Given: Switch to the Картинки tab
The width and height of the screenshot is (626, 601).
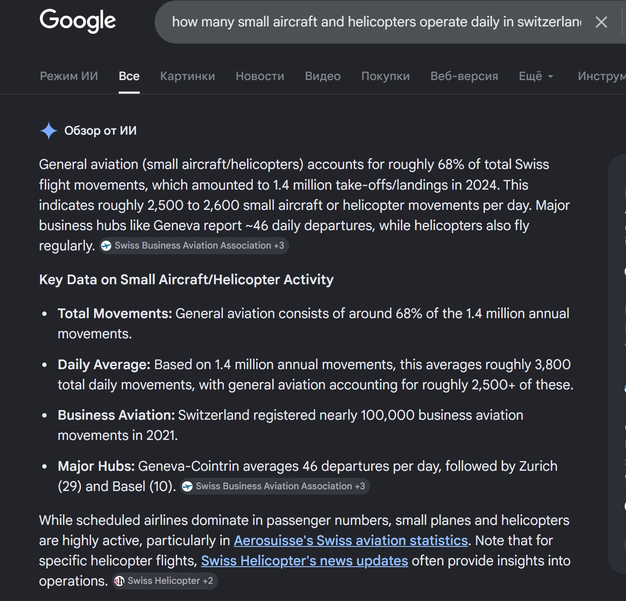Looking at the screenshot, I should 188,76.
